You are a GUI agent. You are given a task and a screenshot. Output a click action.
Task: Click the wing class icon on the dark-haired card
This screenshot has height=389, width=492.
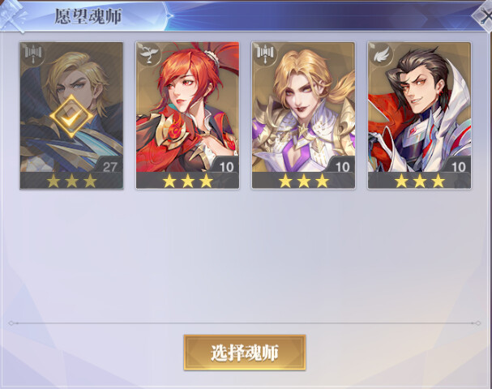381,54
